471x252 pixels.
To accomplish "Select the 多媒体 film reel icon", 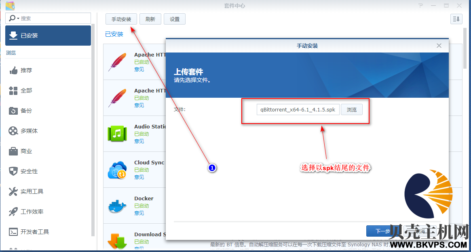I will (x=13, y=131).
